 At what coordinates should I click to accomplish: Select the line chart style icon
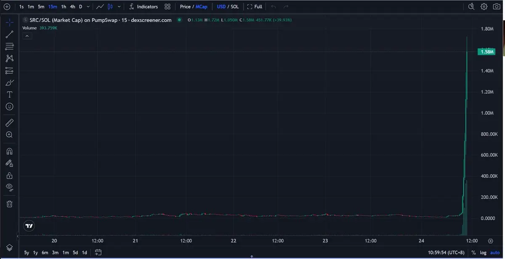pos(100,7)
